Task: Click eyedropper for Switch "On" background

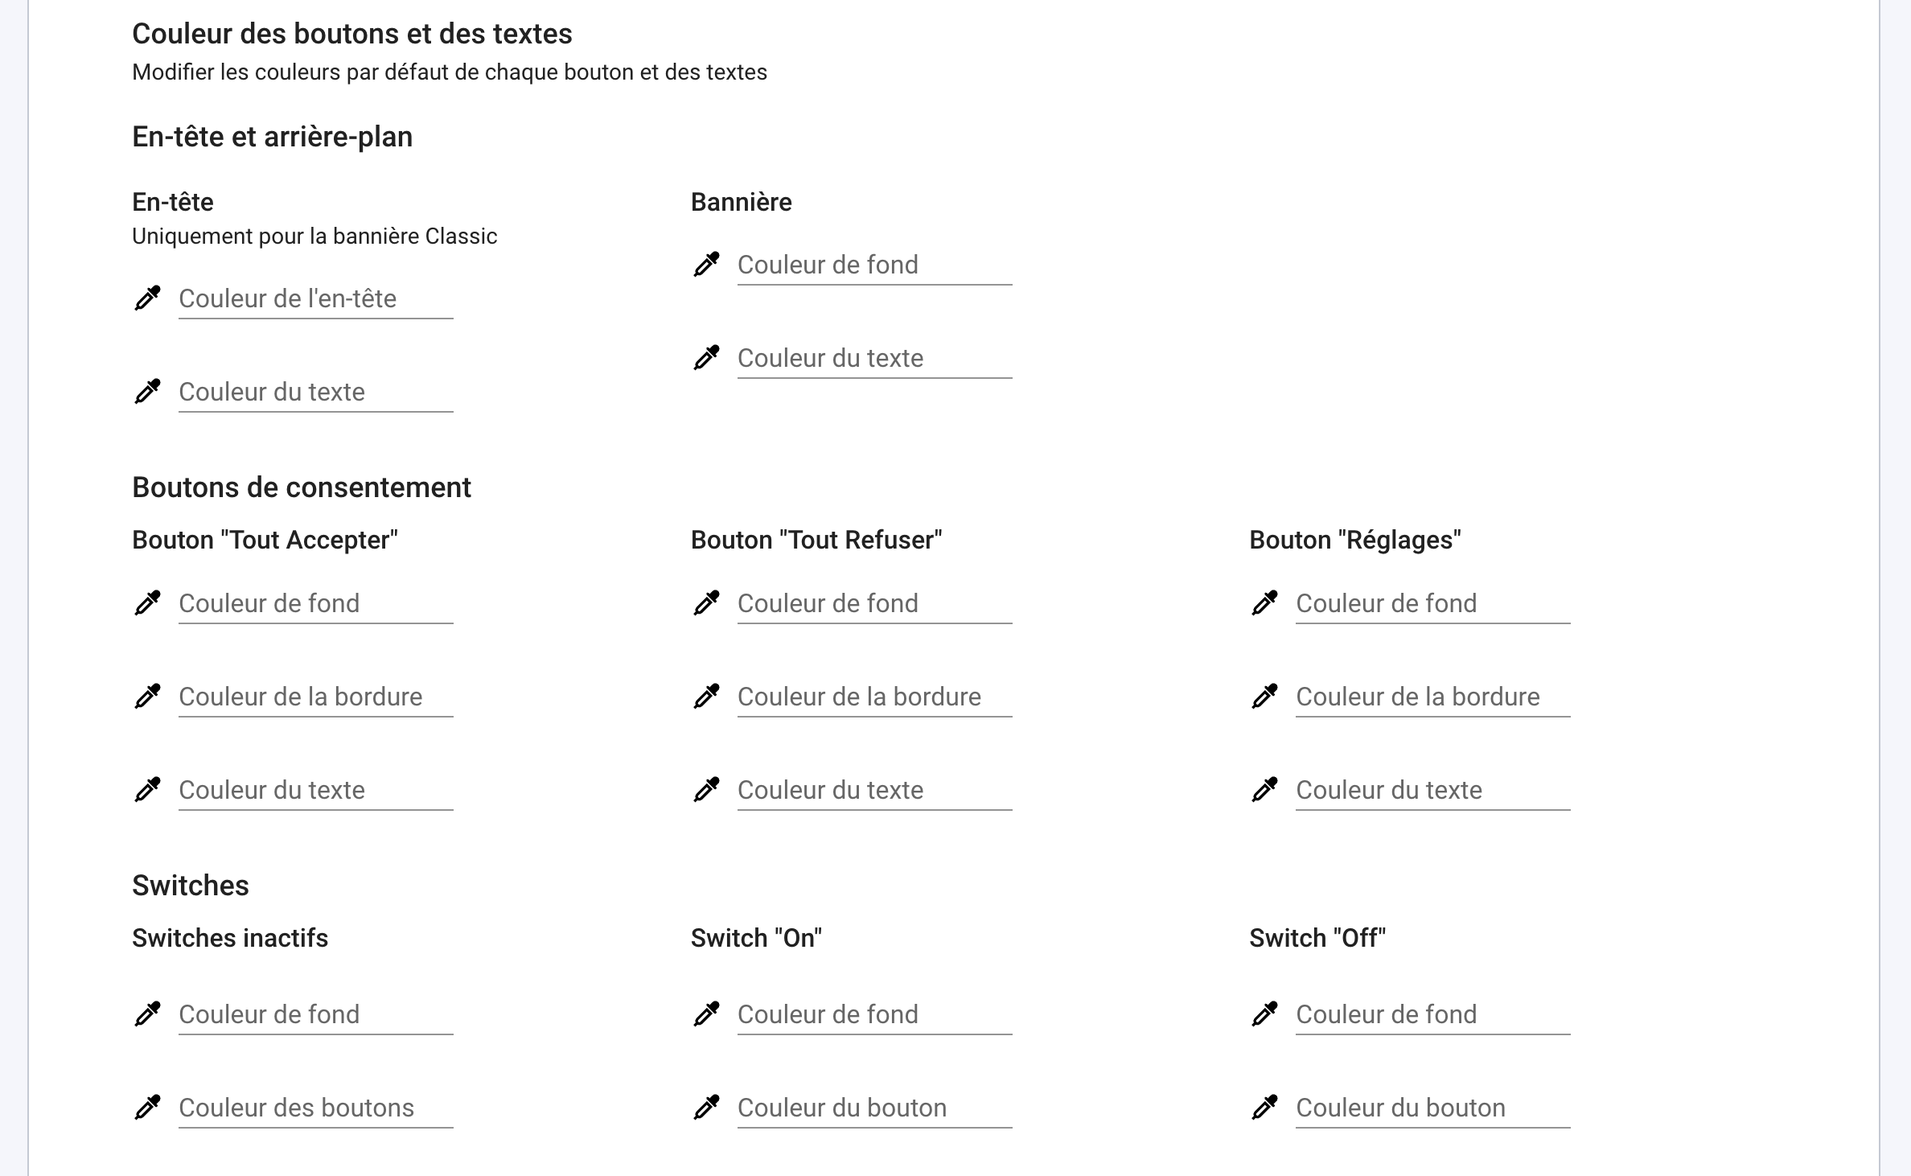Action: tap(706, 1014)
